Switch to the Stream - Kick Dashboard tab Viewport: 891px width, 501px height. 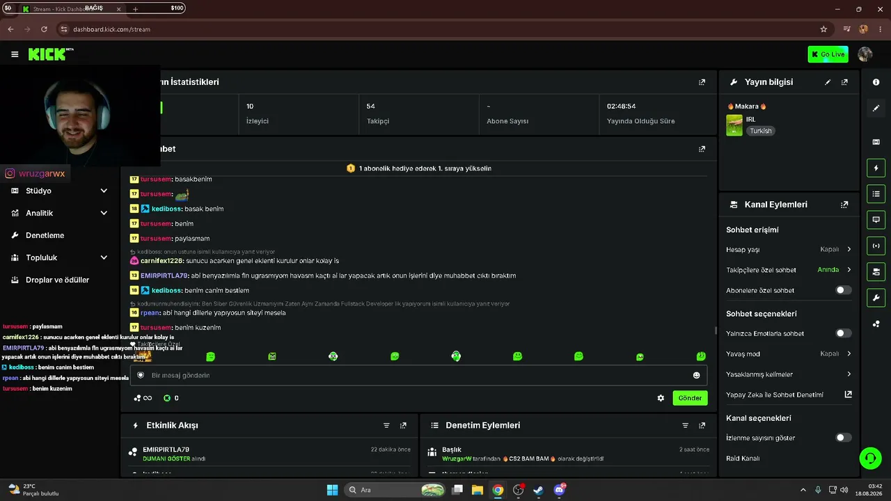pos(71,9)
